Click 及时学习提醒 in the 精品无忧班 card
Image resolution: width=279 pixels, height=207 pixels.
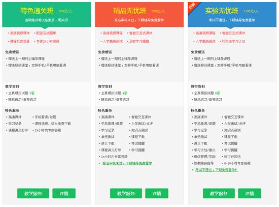[x=139, y=41]
